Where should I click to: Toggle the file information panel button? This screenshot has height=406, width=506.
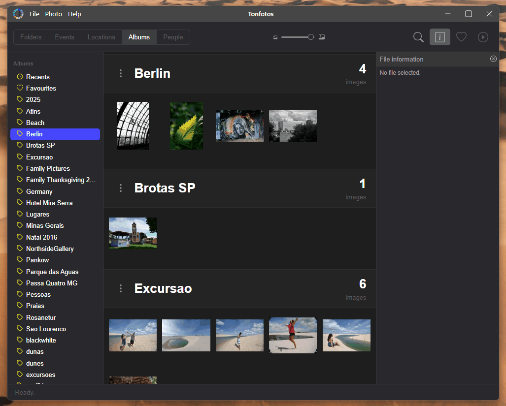(x=439, y=37)
